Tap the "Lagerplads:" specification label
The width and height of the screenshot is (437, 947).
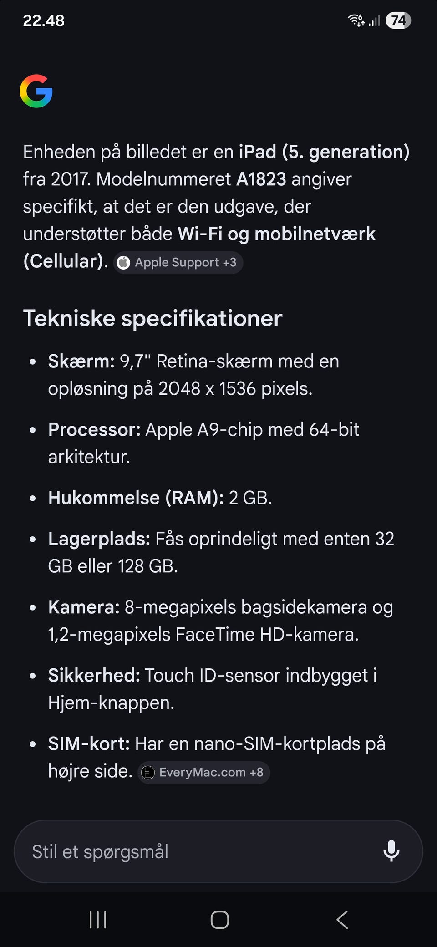pyautogui.click(x=99, y=539)
